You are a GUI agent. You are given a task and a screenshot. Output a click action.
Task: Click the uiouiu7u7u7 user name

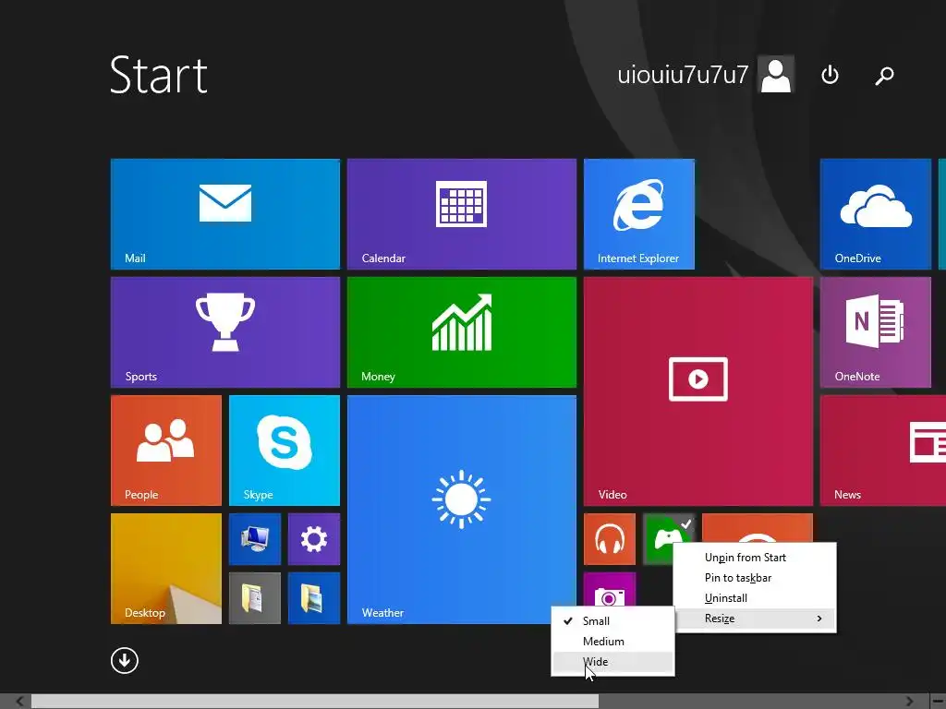tap(683, 75)
